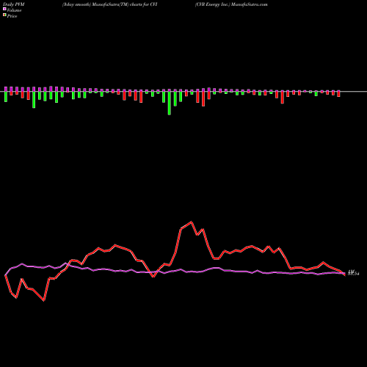Image resolution: width=367 pixels, height=367 pixels.
Task: Click the MunafaSutra charts for CVI heading
Action: point(109,4)
